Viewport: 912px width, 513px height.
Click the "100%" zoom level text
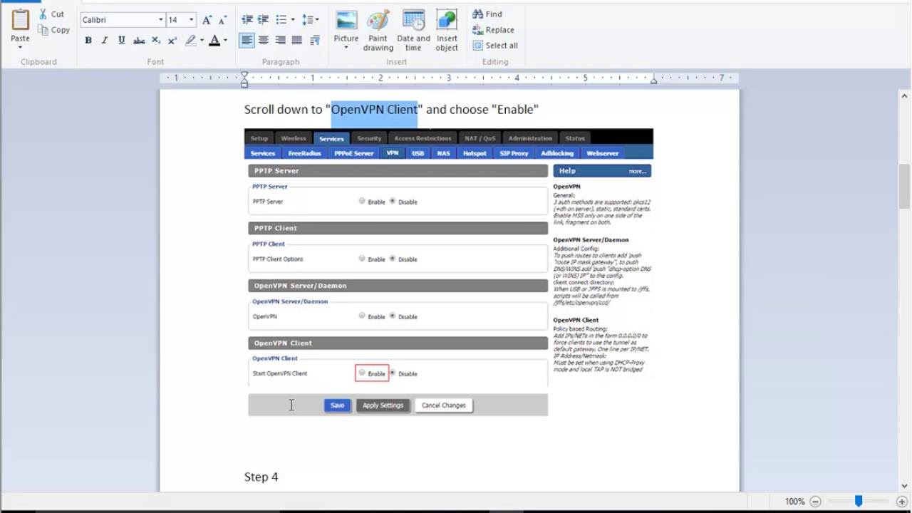click(794, 502)
